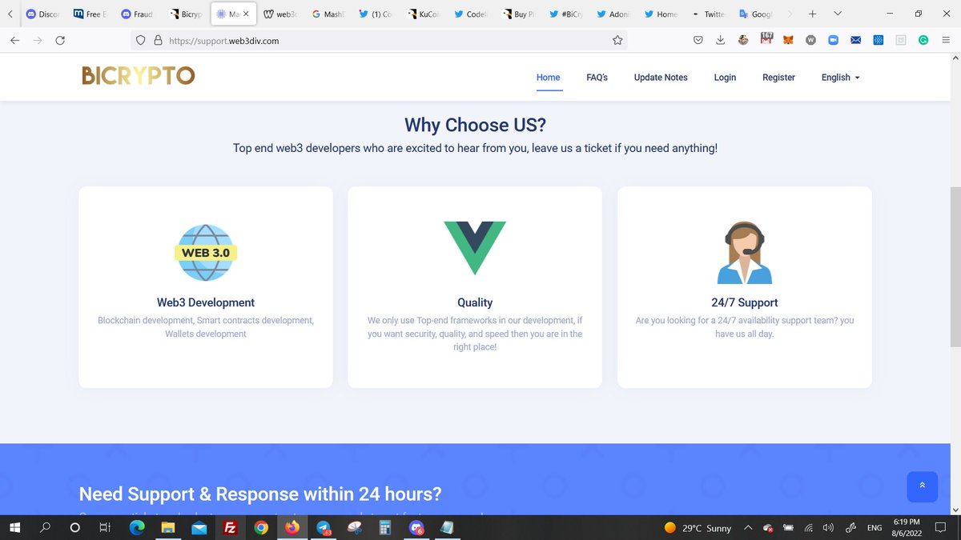Click the support agent headset image
The image size is (961, 540).
(x=745, y=252)
